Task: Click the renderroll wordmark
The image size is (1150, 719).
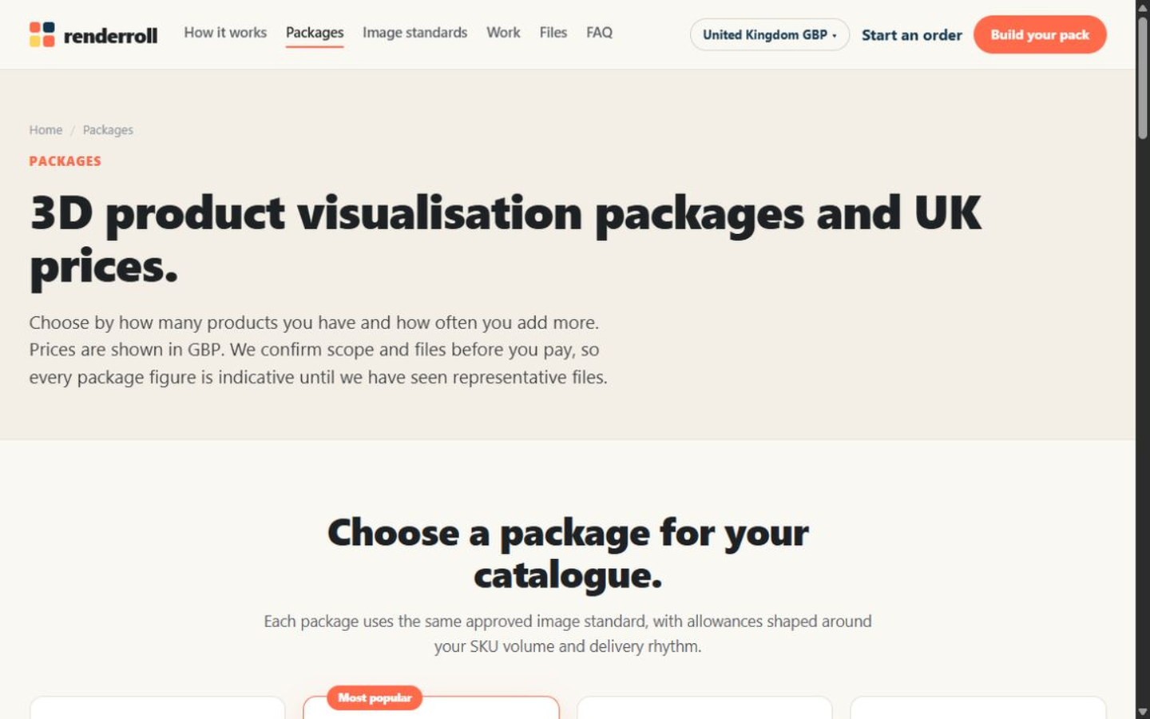Action: click(x=110, y=36)
